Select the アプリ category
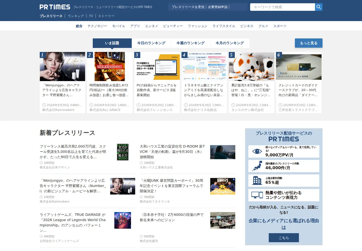362x251 pixels. pyautogui.click(x=135, y=26)
